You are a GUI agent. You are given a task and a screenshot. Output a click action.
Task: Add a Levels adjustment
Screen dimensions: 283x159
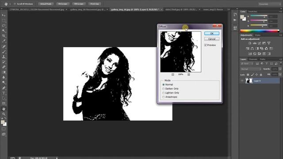[255, 43]
